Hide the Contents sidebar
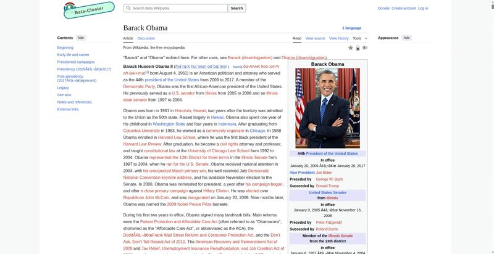 click(x=81, y=38)
